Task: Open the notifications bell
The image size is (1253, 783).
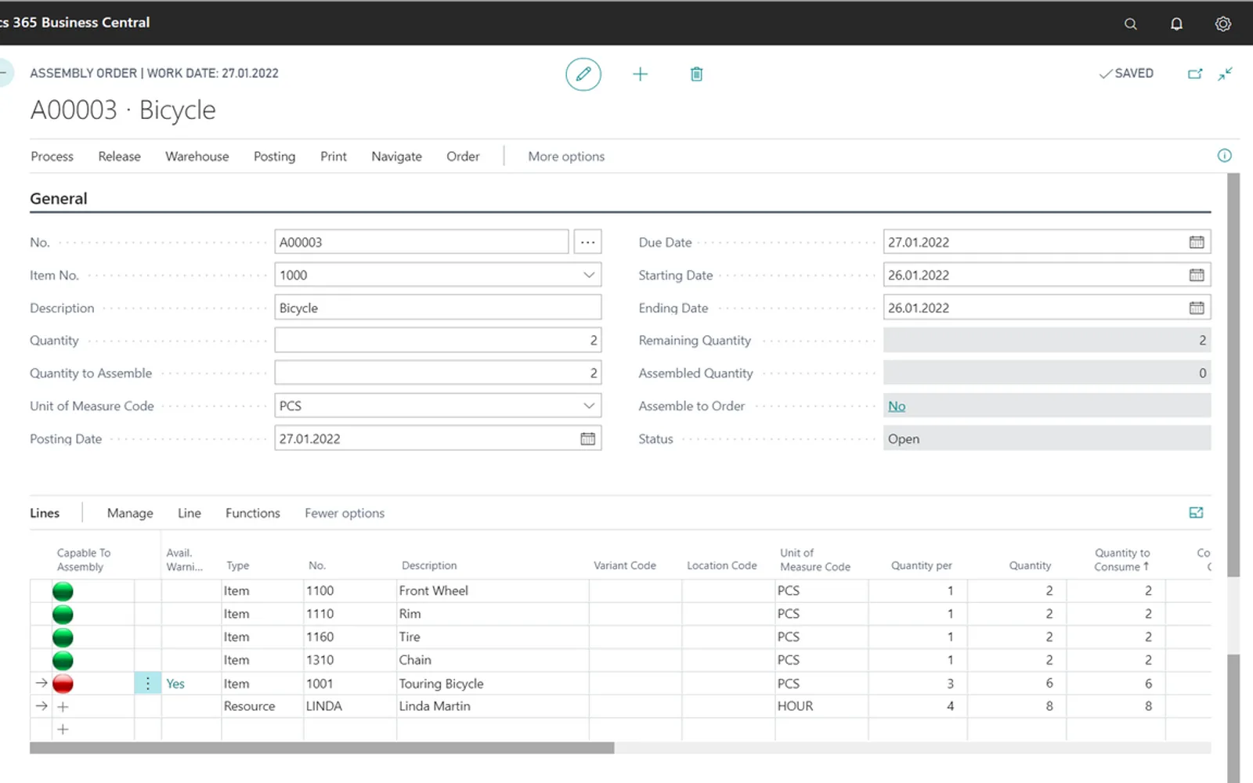Action: click(1176, 23)
